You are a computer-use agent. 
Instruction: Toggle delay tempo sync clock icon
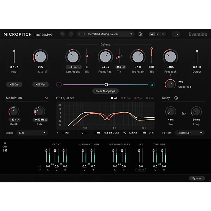(176, 98)
